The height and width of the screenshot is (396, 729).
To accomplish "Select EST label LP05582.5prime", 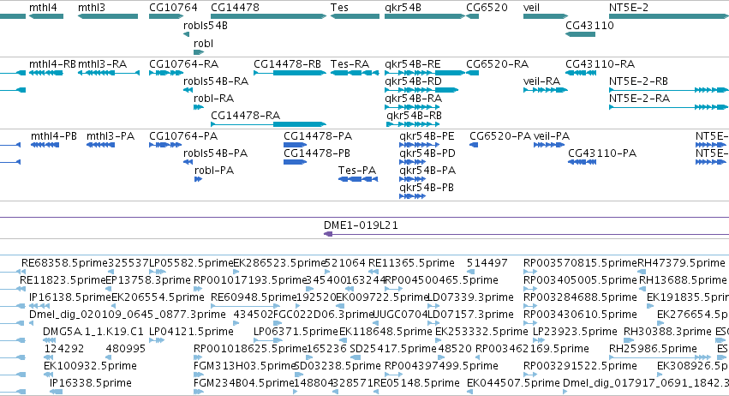I will (x=191, y=263).
